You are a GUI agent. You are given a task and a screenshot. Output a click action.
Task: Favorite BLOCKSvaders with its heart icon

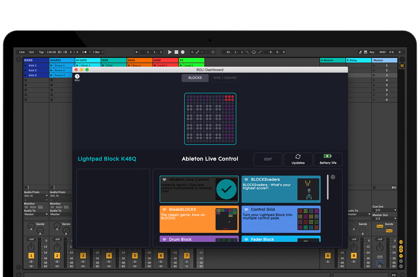[x=246, y=180]
